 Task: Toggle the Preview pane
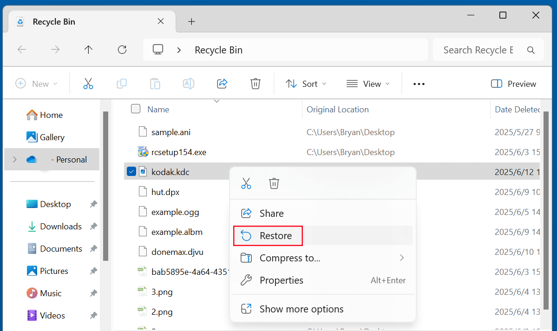[513, 84]
